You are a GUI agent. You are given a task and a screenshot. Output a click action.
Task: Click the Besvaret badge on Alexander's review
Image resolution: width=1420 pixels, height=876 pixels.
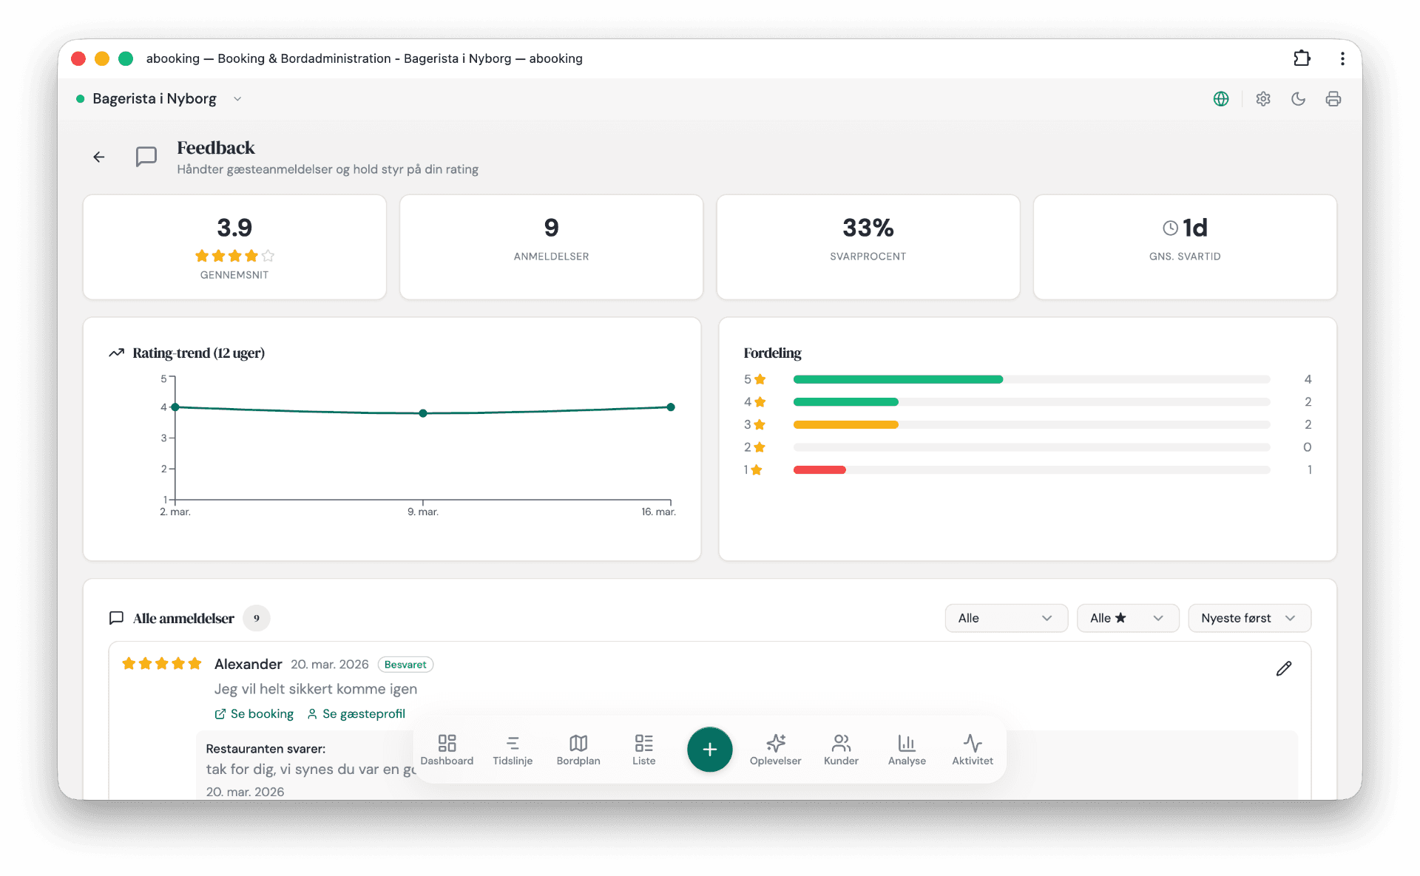point(405,665)
